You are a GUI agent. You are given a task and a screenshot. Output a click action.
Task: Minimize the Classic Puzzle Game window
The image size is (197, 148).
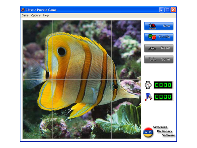pos(162,10)
